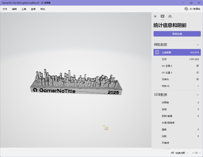Select the stats and shading tab icon
Viewport: 203px width, 157px height.
pos(163,16)
